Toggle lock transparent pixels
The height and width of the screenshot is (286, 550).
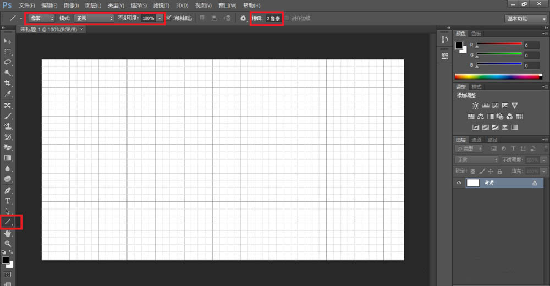click(x=473, y=171)
